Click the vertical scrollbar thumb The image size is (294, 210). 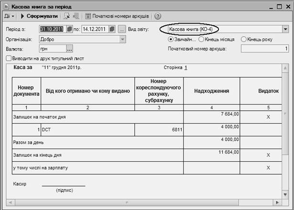click(x=285, y=114)
